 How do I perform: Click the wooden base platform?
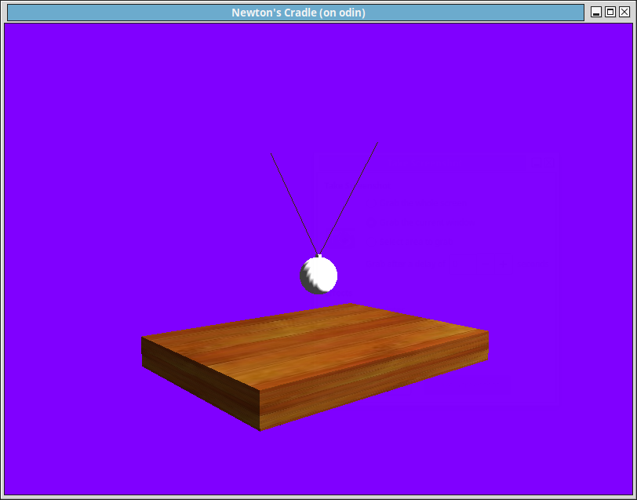coord(315,366)
